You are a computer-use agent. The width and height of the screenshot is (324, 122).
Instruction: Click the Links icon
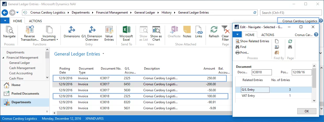(199, 32)
